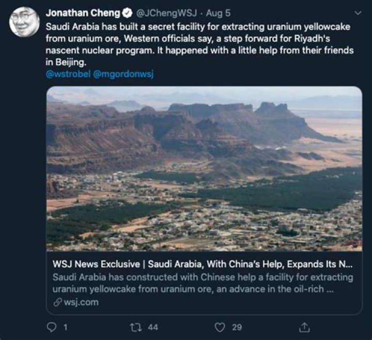Screen dimensions: 372x340
Task: Click the reply speech bubble icon
Action: coord(52,327)
